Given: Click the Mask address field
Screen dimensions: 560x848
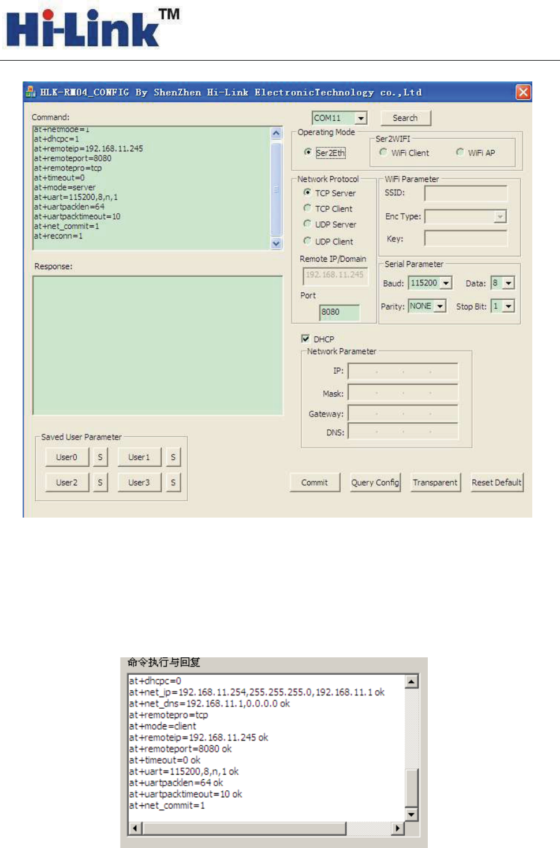Looking at the screenshot, I should click(403, 393).
